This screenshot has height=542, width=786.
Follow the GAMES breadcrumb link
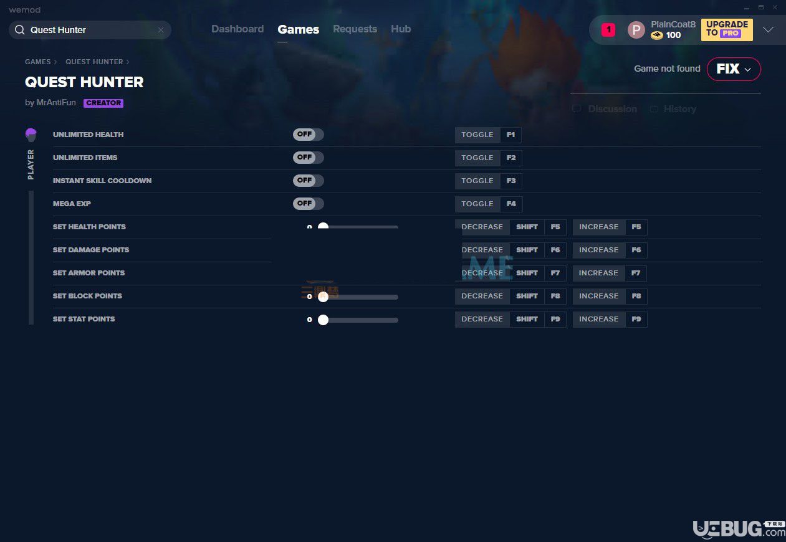[x=38, y=62]
